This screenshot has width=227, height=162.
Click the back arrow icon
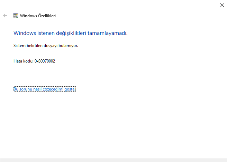5,16
